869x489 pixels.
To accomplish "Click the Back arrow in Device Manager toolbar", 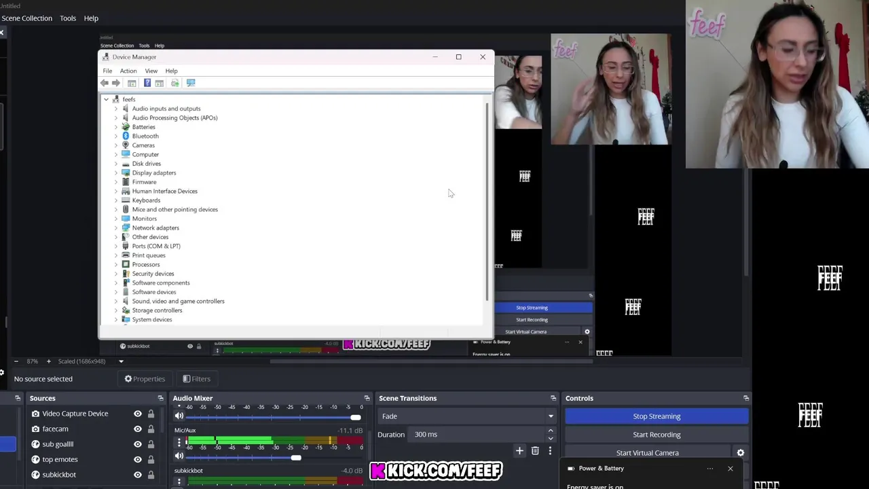I will 105,83.
